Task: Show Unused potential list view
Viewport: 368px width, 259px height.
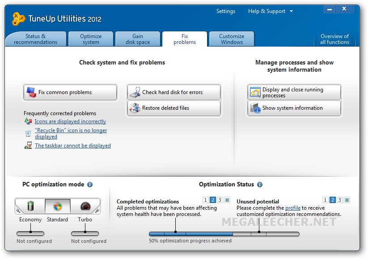Action: pyautogui.click(x=347, y=200)
